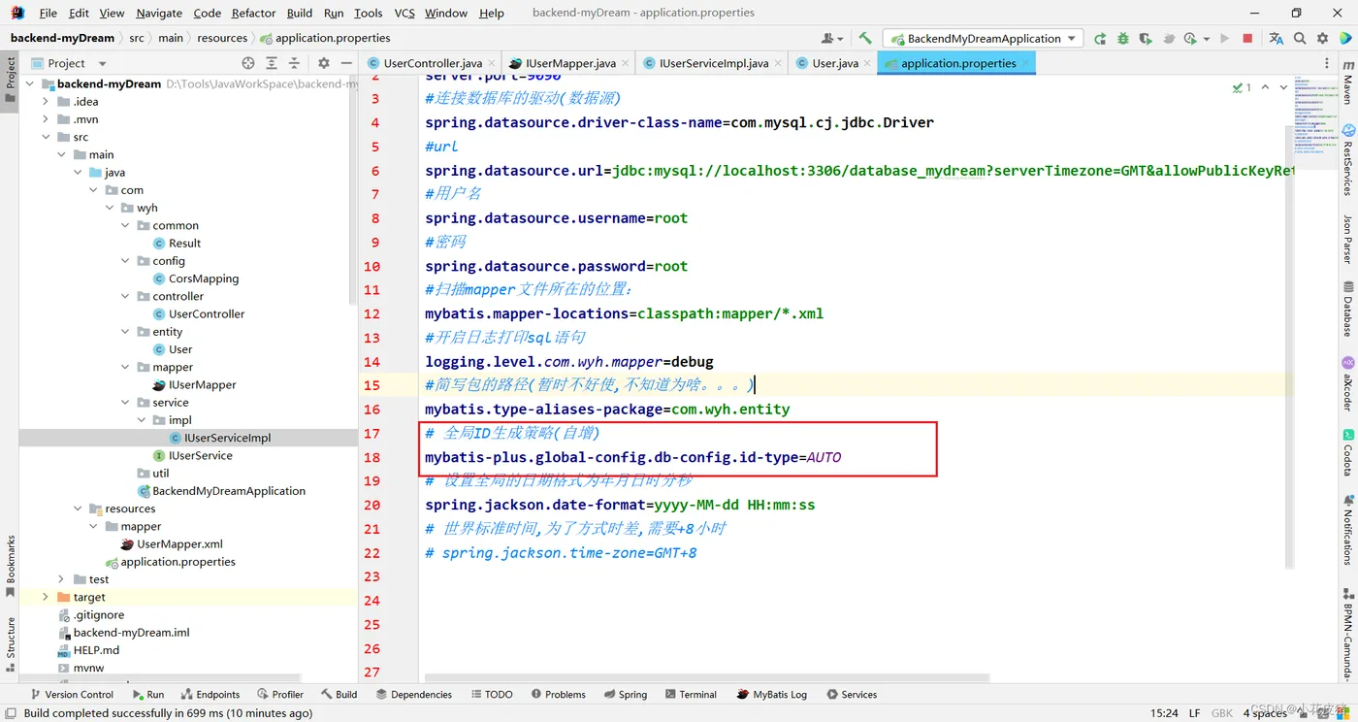Open the RestServices side panel
The width and height of the screenshot is (1358, 722).
tap(1348, 160)
